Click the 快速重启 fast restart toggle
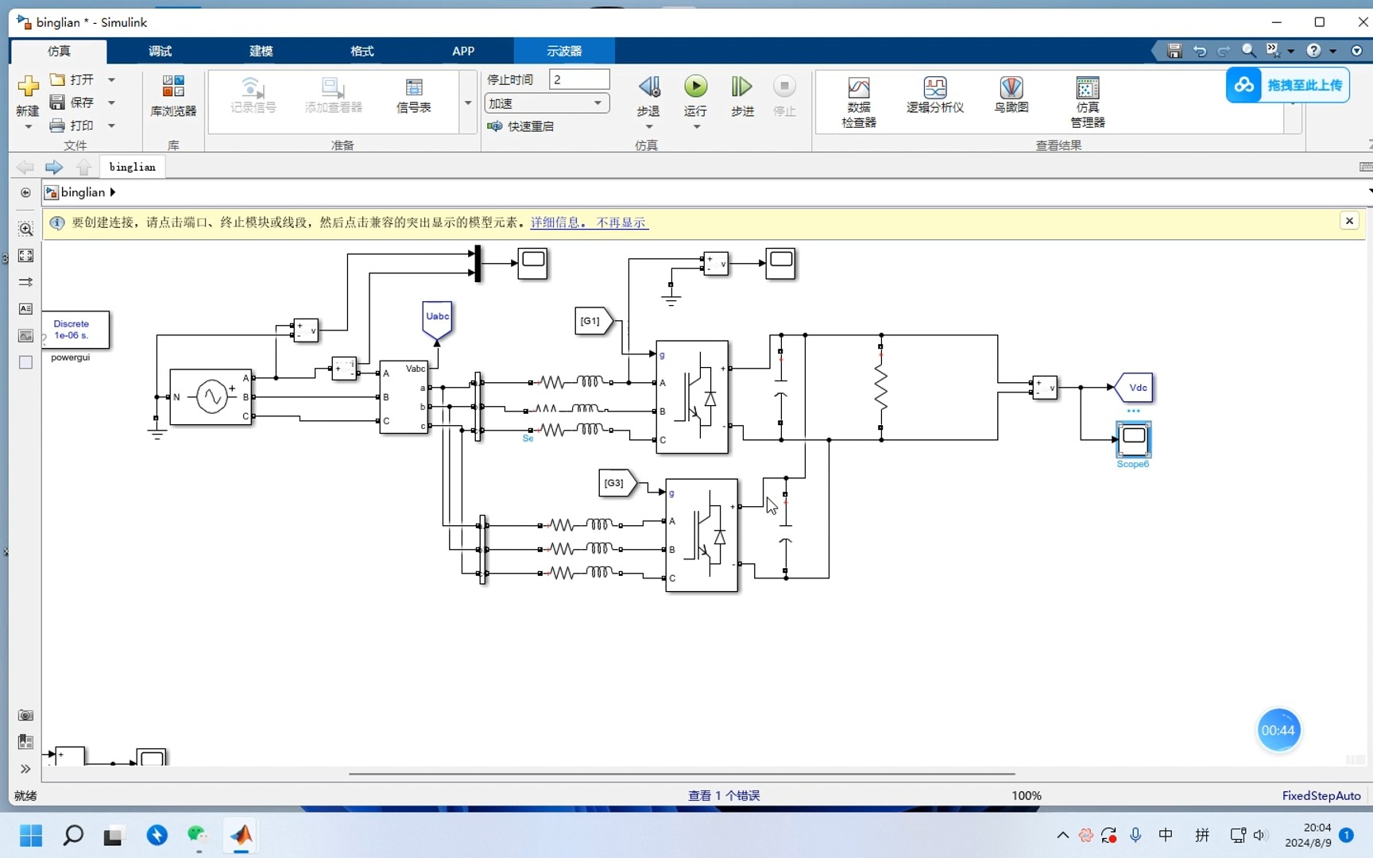The image size is (1373, 858). pos(520,126)
